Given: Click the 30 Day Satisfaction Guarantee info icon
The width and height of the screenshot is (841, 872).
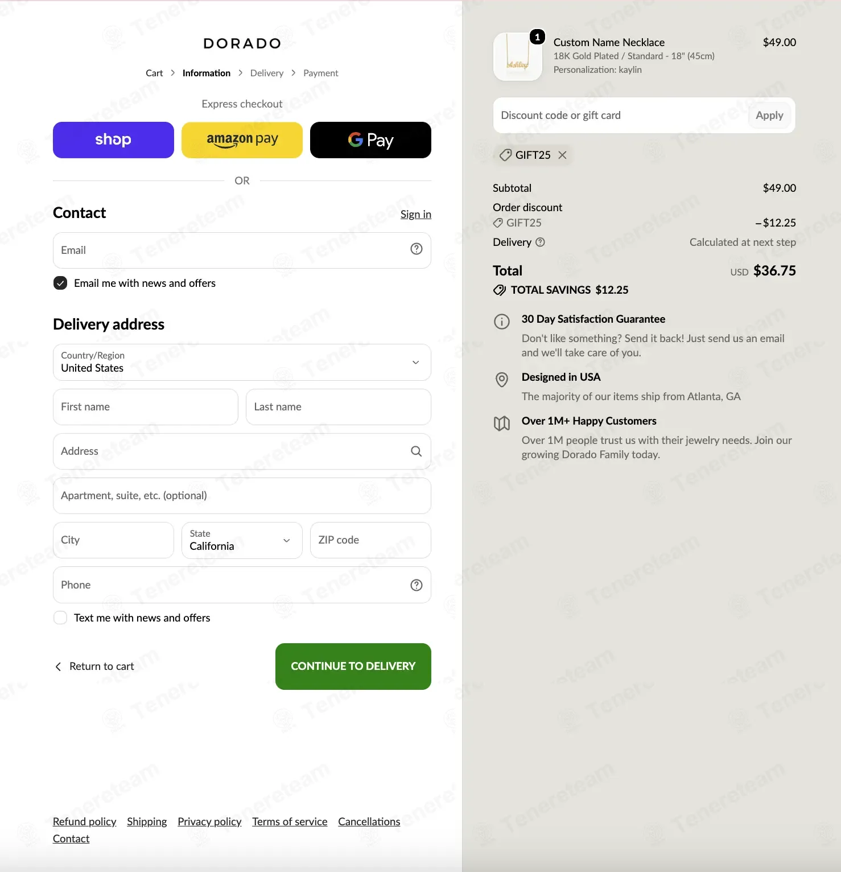Looking at the screenshot, I should pyautogui.click(x=501, y=322).
